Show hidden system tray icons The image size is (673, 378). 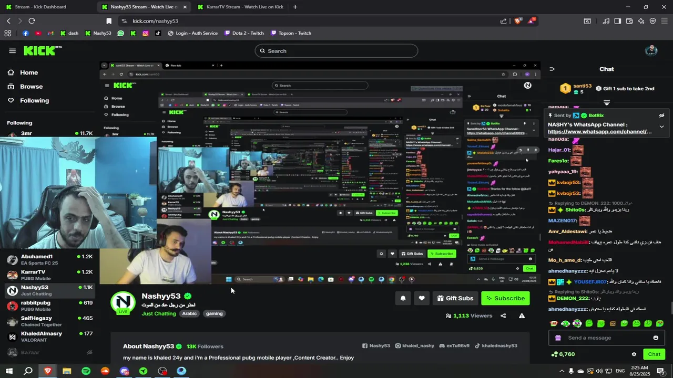(x=562, y=371)
